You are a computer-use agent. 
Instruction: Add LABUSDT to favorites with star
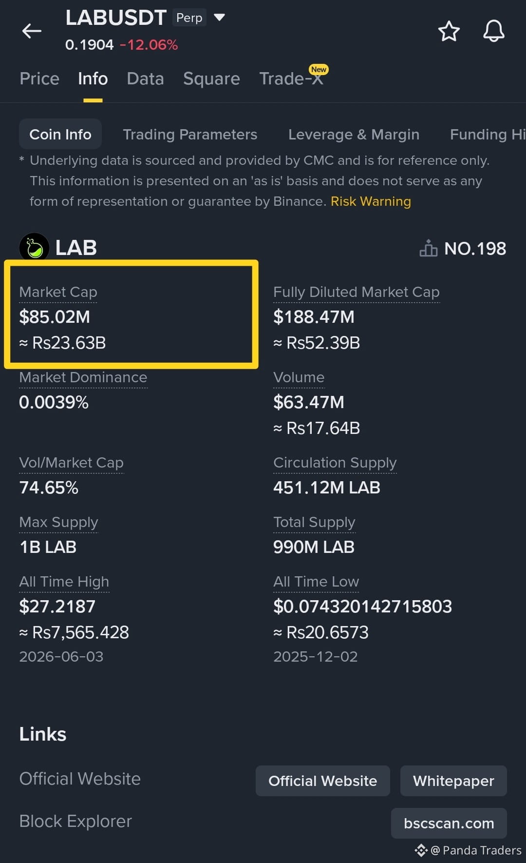click(449, 31)
